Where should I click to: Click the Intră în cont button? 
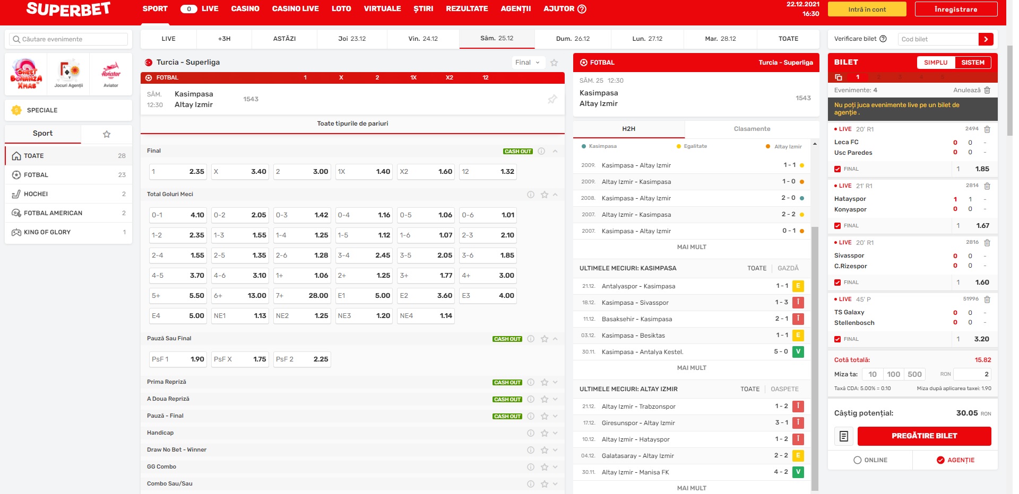pyautogui.click(x=867, y=9)
